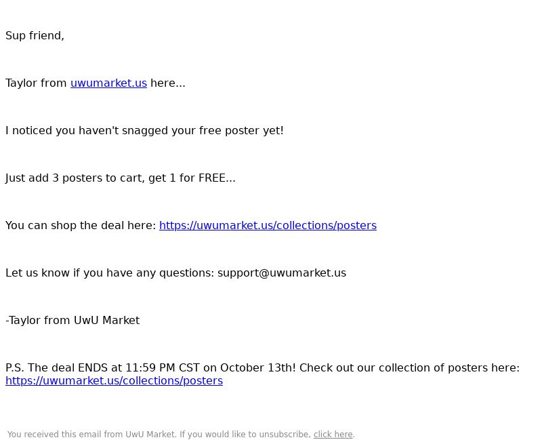
Task: Click the word "here..." after the uwumarket.us link
Action: [167, 83]
